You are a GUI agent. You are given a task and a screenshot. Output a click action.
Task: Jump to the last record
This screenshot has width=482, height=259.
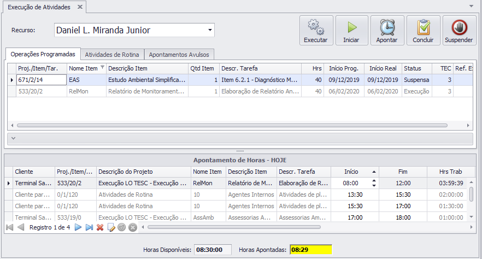click(89, 227)
